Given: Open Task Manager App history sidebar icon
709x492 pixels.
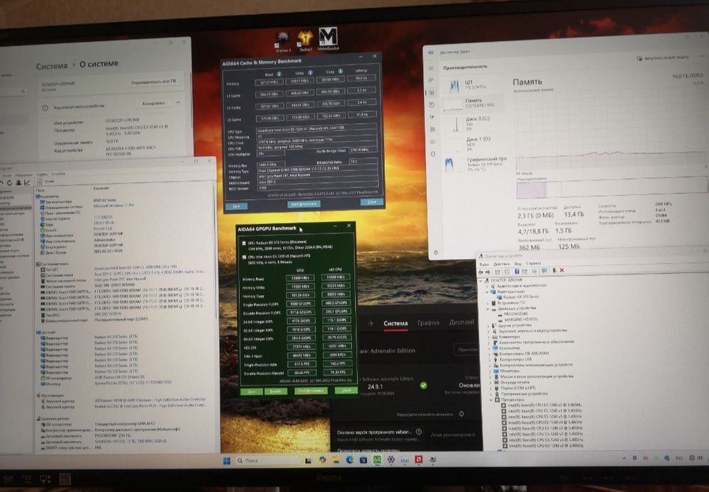Looking at the screenshot, I should (432, 104).
